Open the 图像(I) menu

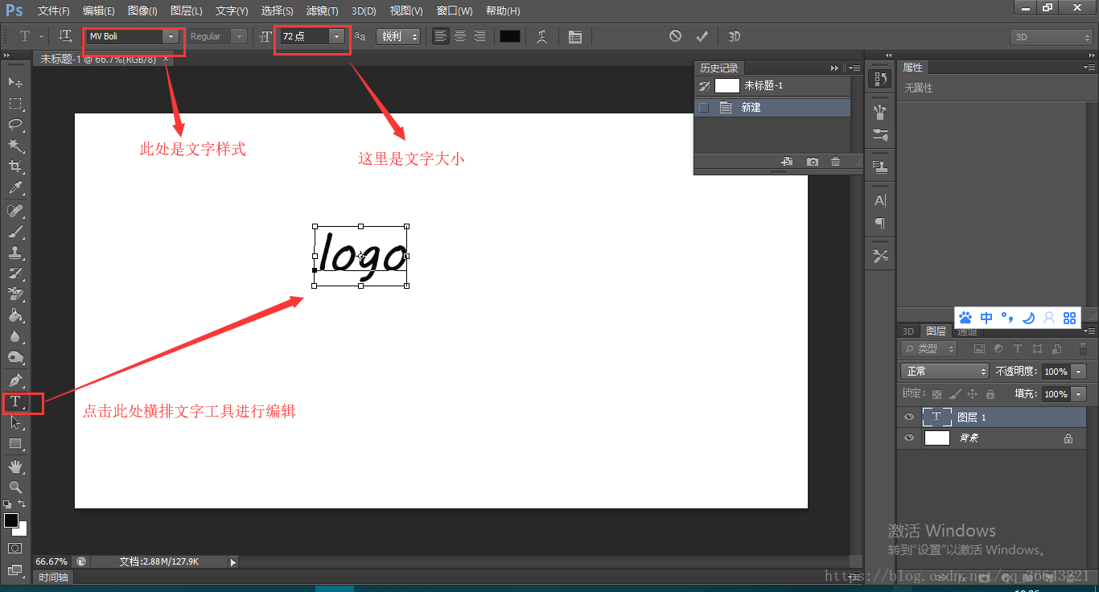pyautogui.click(x=142, y=11)
